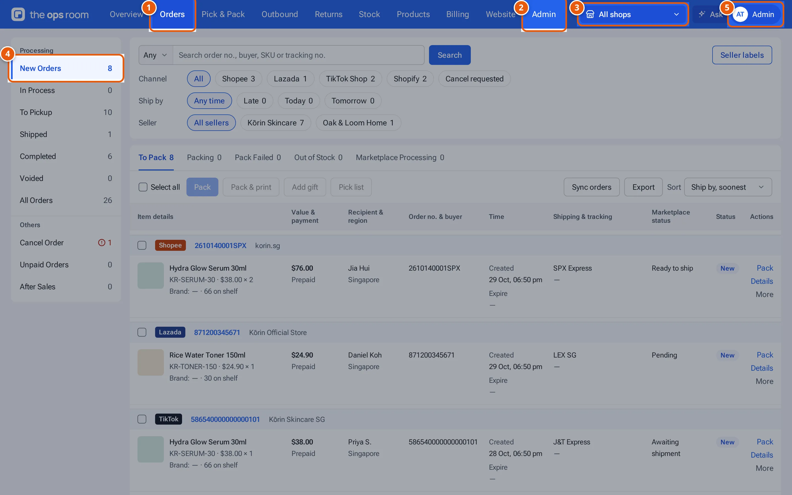Filter channel by Shopee chip
This screenshot has width=792, height=495.
pos(238,79)
